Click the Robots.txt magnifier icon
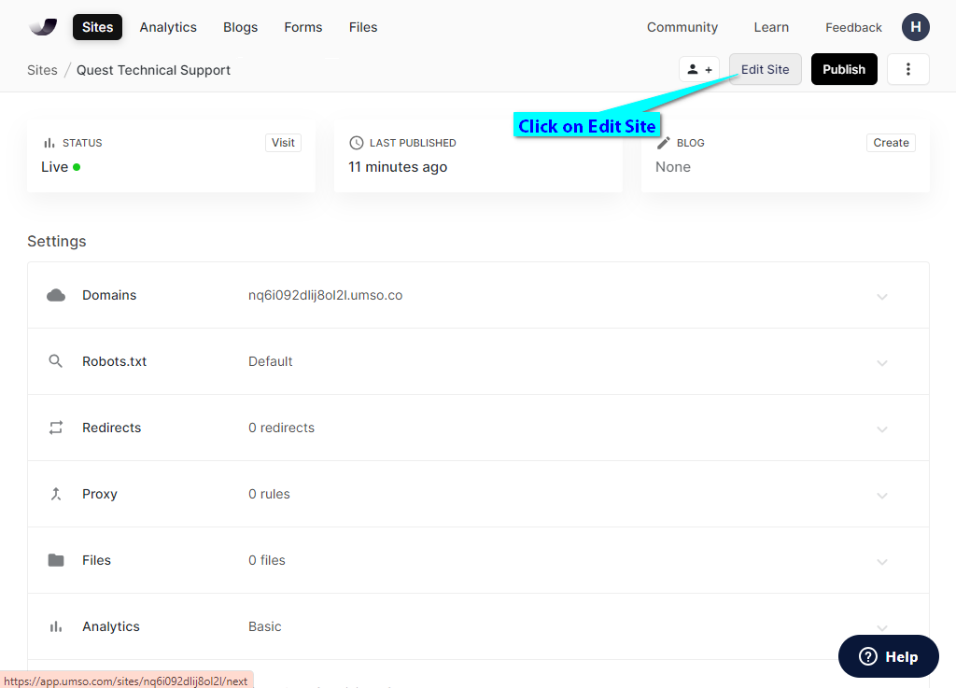The height and width of the screenshot is (688, 956). [55, 361]
